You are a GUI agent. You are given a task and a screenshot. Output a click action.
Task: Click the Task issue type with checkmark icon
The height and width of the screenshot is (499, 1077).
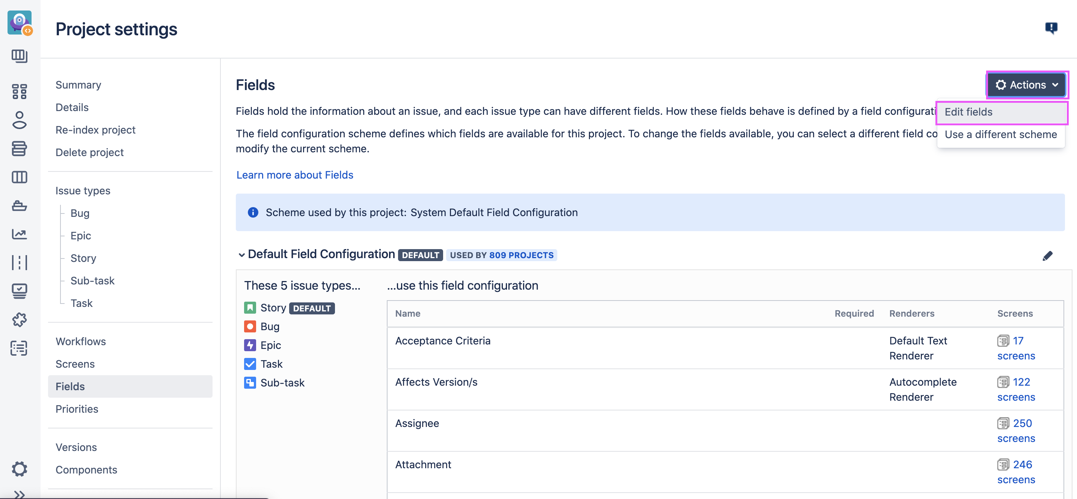pos(271,364)
